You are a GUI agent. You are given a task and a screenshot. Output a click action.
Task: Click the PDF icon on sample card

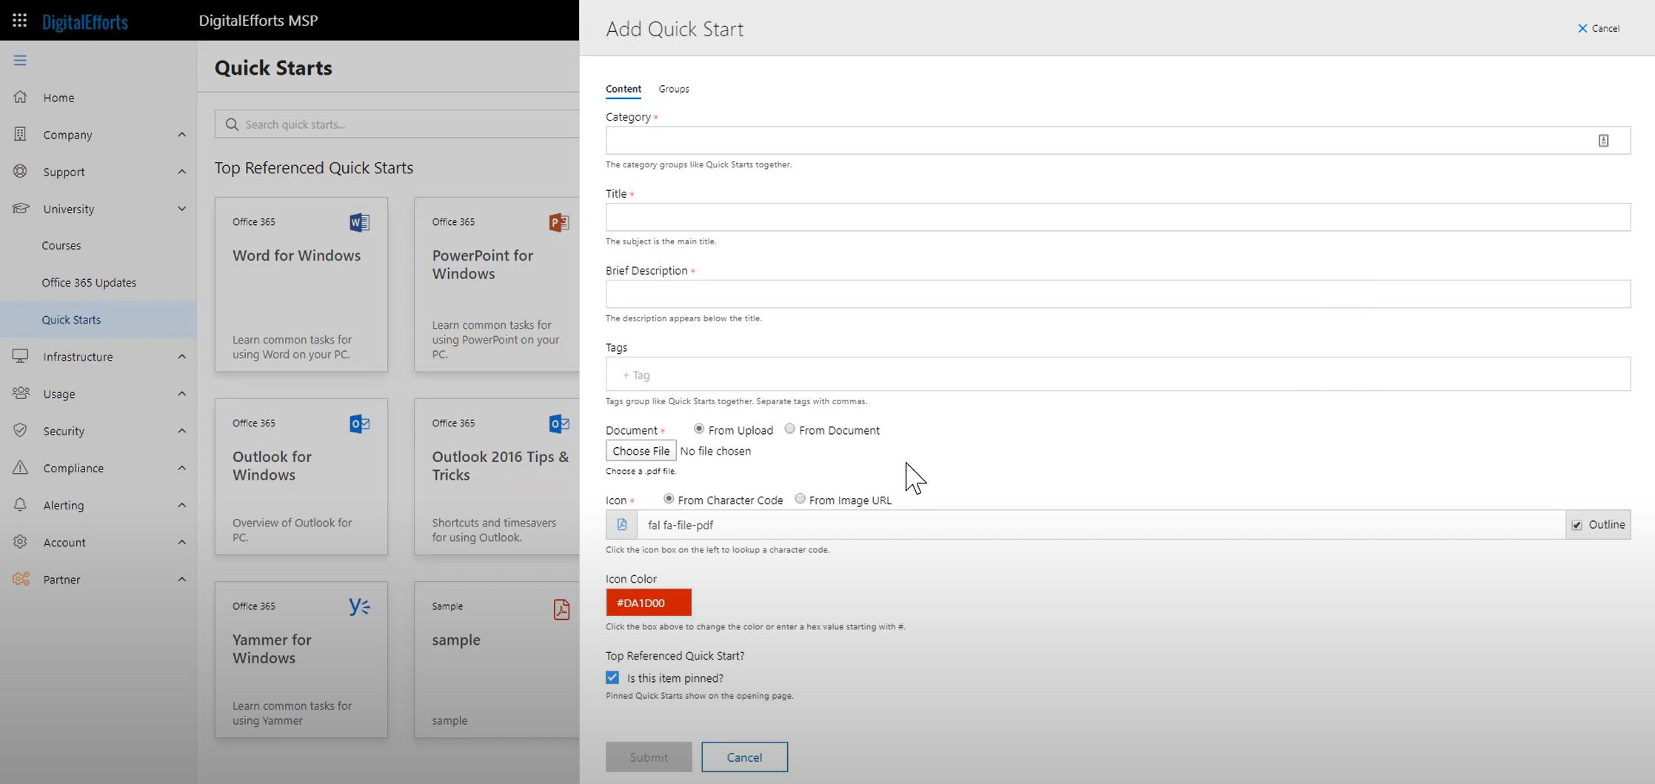561,609
